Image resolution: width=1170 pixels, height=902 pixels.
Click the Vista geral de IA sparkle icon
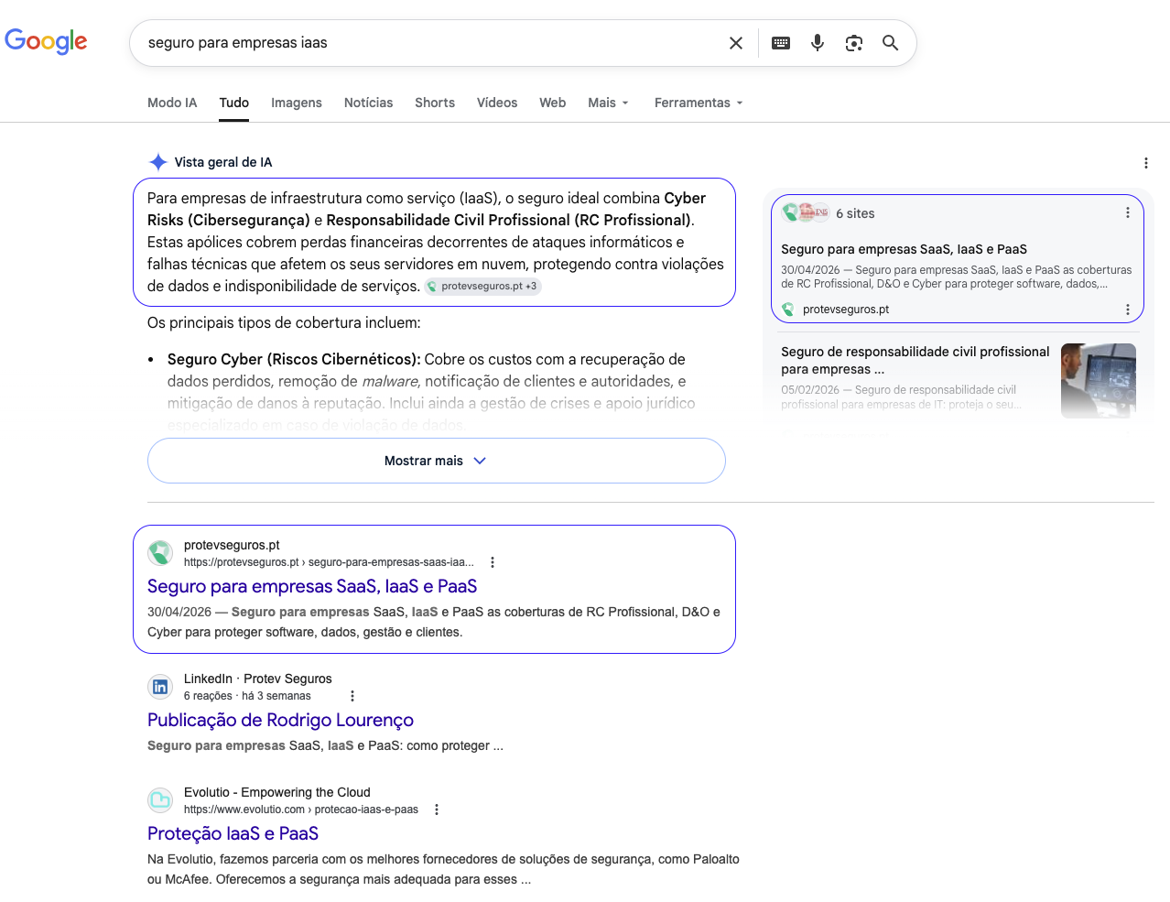pyautogui.click(x=158, y=162)
